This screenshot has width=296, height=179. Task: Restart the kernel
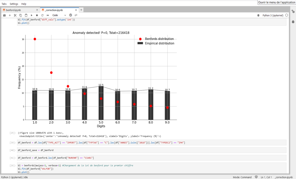click(42, 15)
